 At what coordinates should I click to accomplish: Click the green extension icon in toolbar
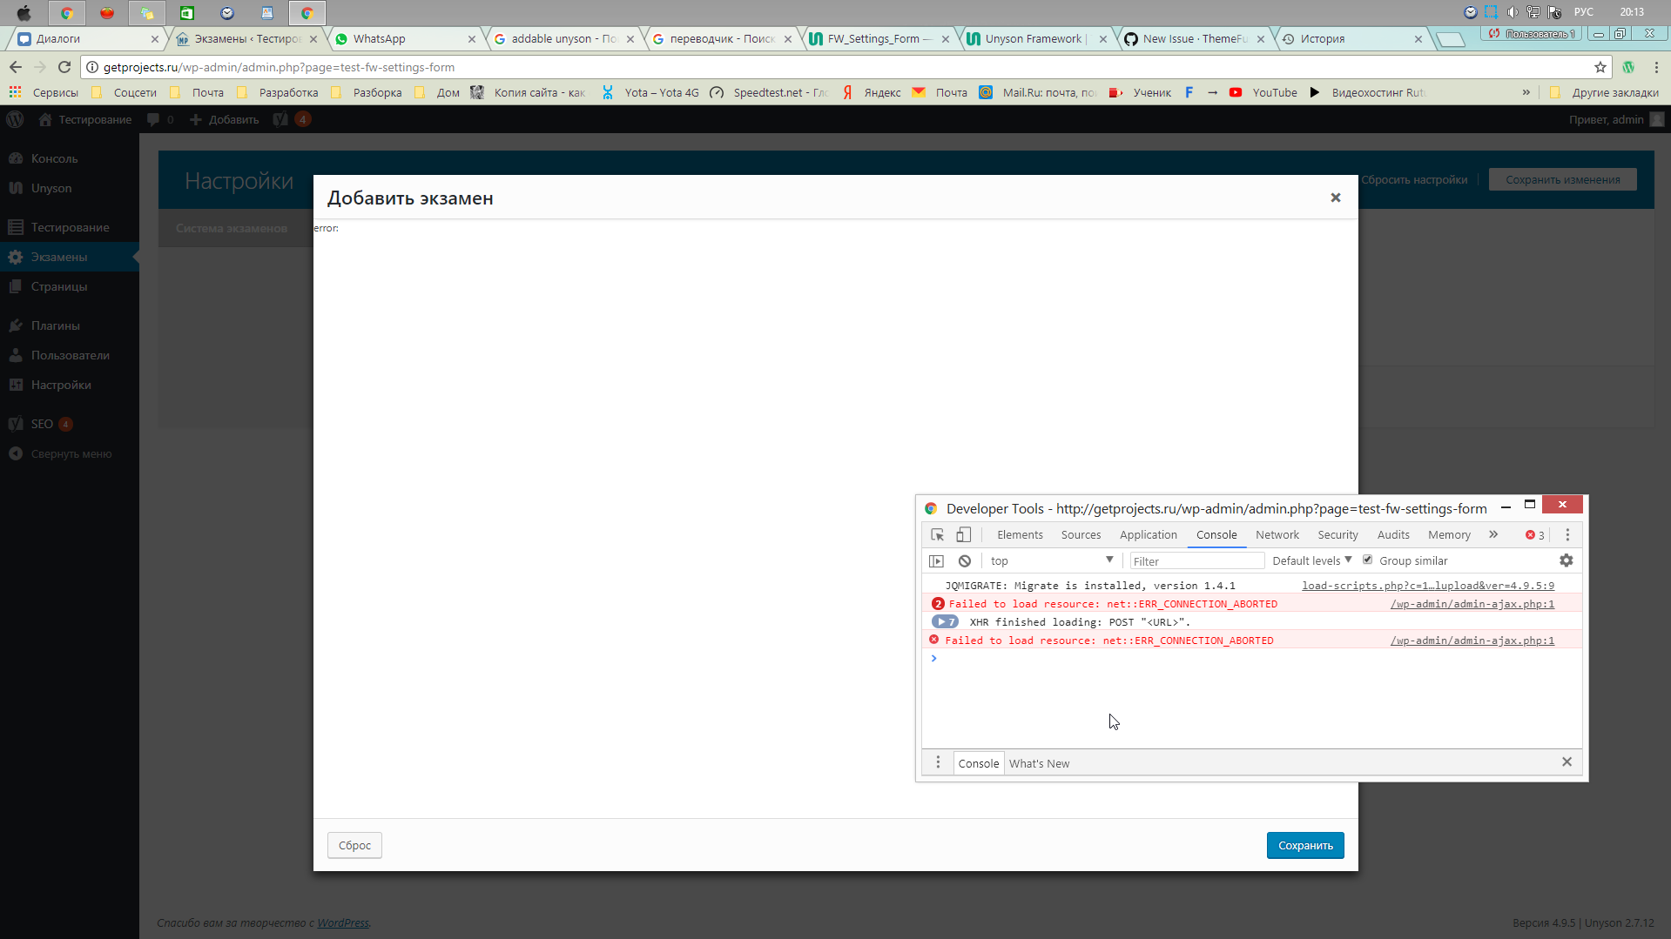click(1628, 67)
